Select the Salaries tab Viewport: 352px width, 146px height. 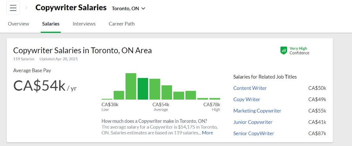pos(51,24)
